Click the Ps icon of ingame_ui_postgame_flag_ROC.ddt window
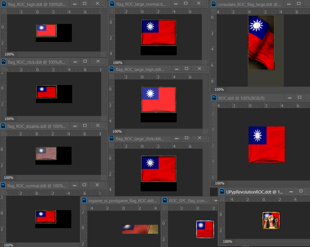 point(85,201)
